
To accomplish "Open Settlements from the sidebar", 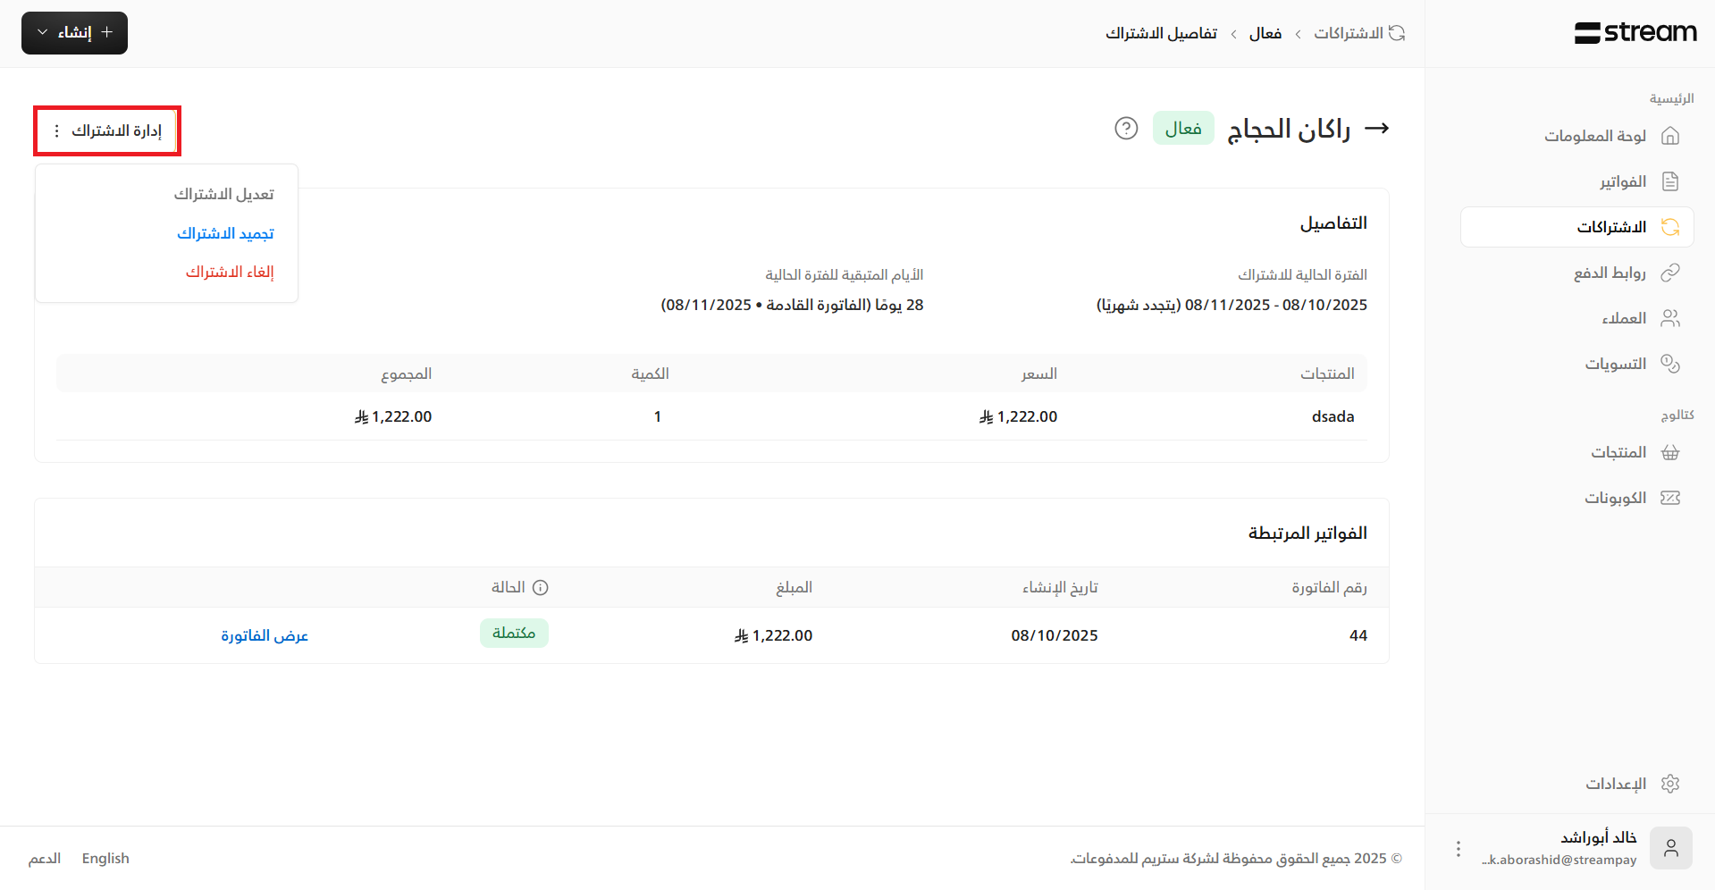I will 1615,364.
